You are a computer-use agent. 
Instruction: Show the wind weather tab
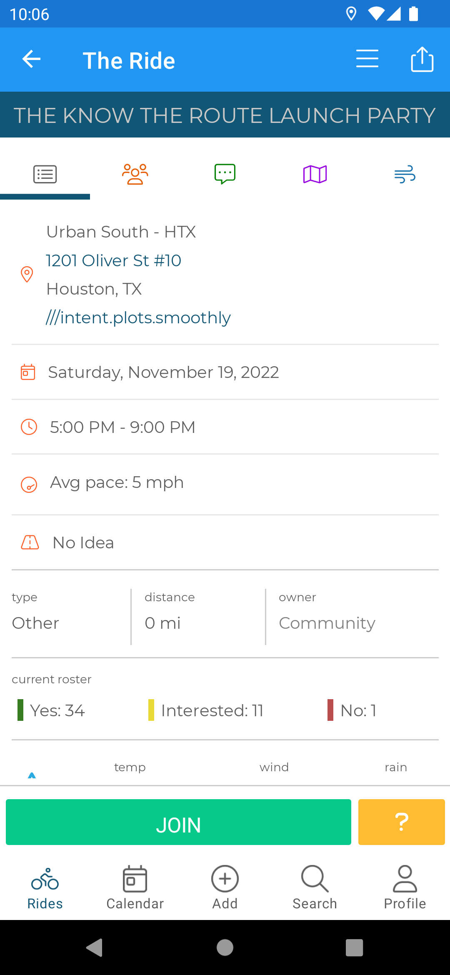(x=405, y=174)
